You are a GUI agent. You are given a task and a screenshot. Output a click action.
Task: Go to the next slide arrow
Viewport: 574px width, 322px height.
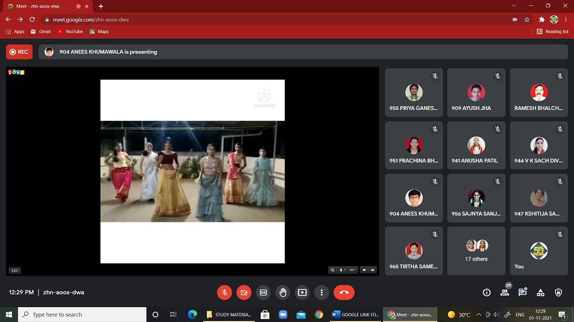(x=373, y=270)
